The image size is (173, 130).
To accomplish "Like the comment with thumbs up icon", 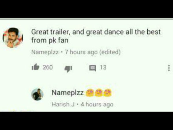I will (x=35, y=67).
